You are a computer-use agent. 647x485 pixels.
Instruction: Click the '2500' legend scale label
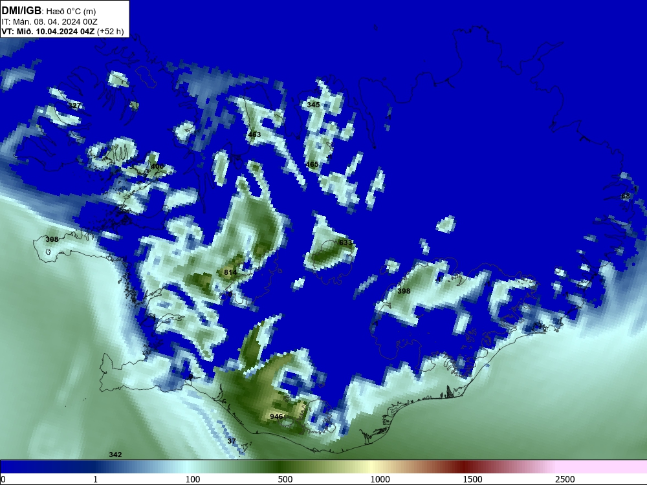pyautogui.click(x=565, y=479)
